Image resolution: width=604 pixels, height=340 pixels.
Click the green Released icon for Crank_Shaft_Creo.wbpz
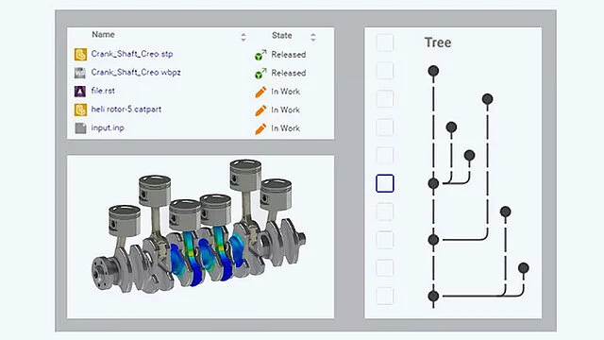[x=260, y=74]
